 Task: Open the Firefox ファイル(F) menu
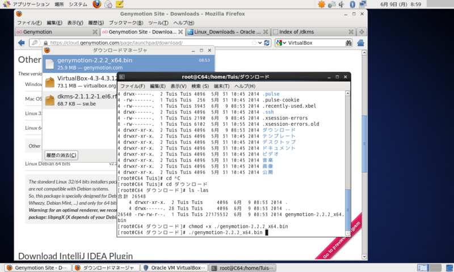30,23
